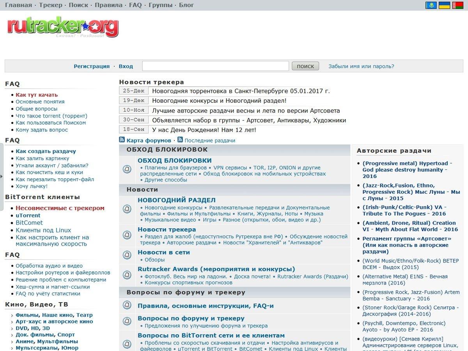This screenshot has height=351, width=468.
Task: Open Забыли имя или пароль? link
Action: pos(361,66)
